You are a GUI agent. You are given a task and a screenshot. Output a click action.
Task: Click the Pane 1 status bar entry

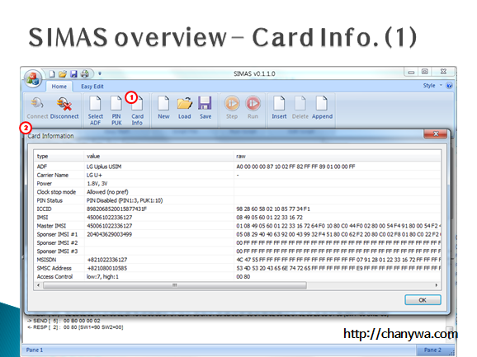coord(35,350)
